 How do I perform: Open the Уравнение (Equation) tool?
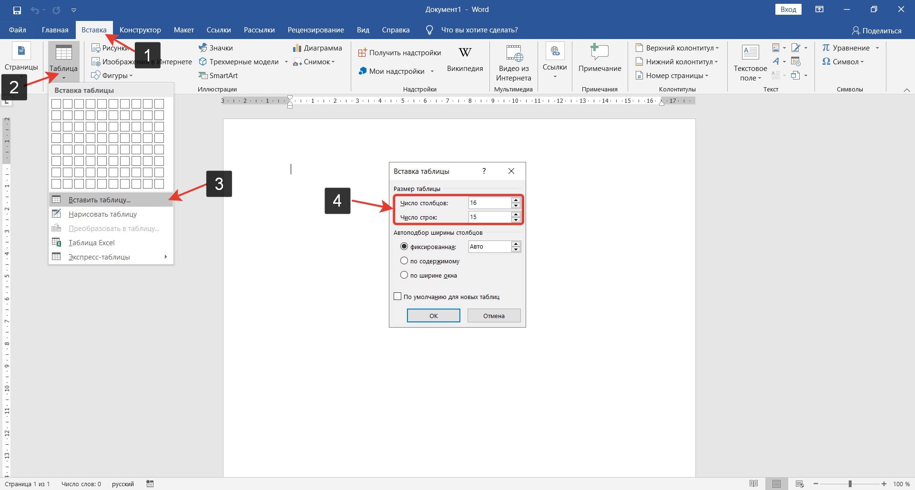pyautogui.click(x=846, y=48)
